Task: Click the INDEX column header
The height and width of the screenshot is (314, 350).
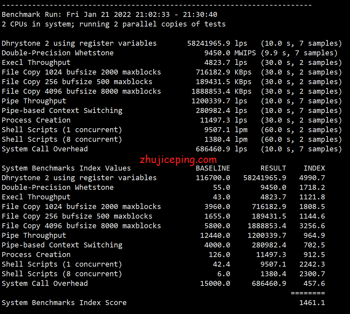Action: click(314, 168)
